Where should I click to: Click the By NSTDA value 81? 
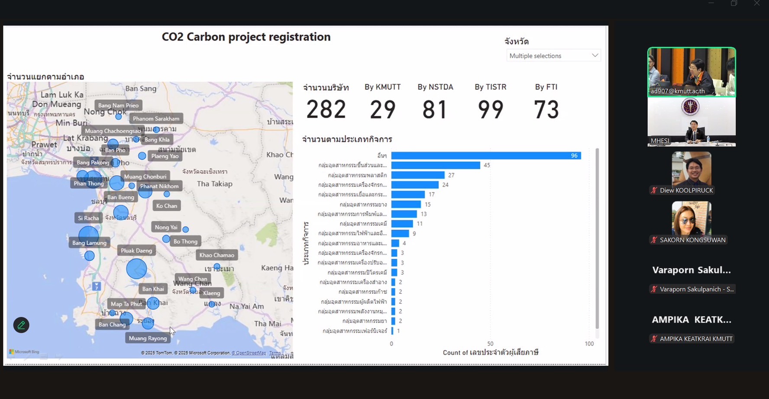435,109
